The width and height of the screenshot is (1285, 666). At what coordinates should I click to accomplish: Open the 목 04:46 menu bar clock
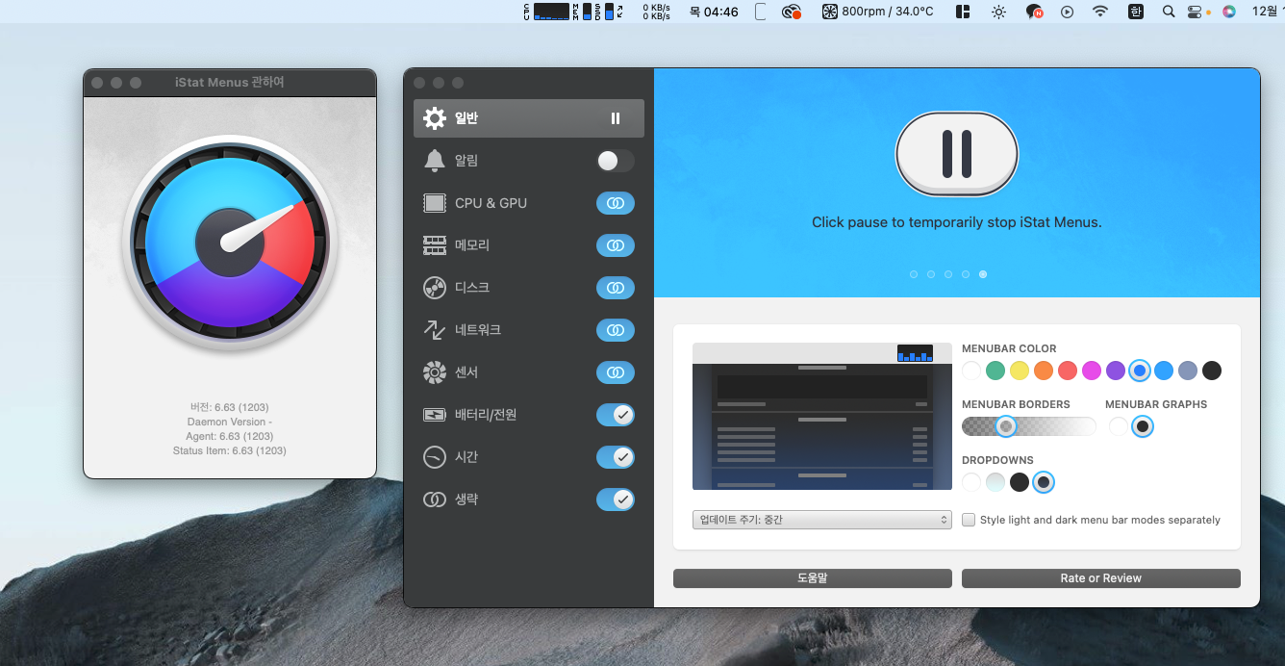[715, 12]
